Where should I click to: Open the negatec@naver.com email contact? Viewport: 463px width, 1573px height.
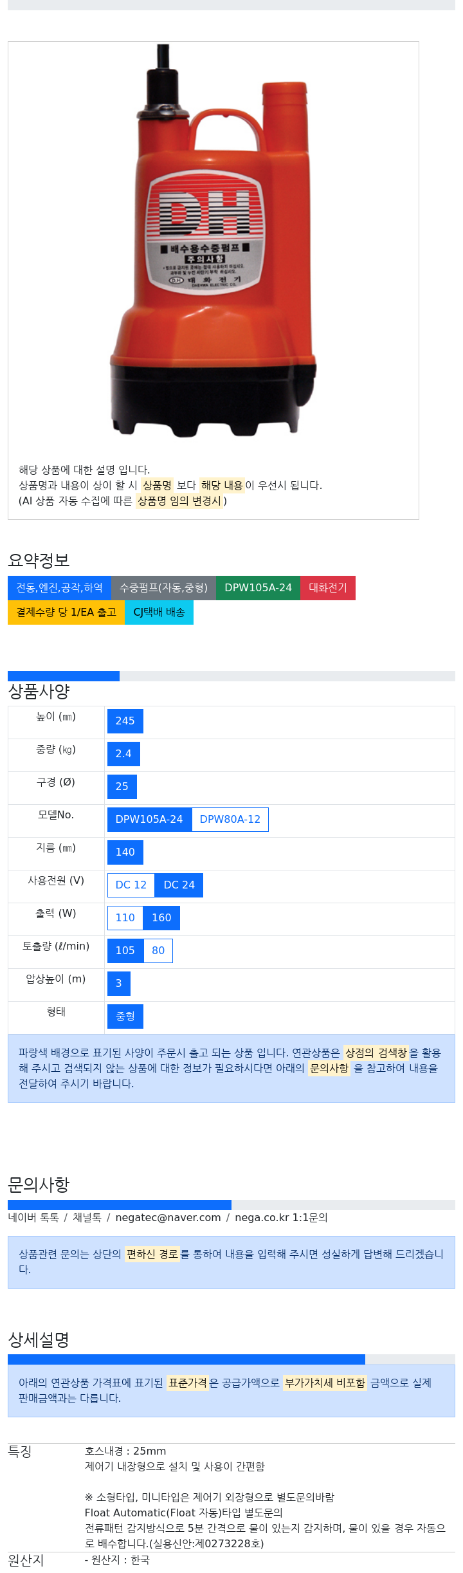[168, 1217]
